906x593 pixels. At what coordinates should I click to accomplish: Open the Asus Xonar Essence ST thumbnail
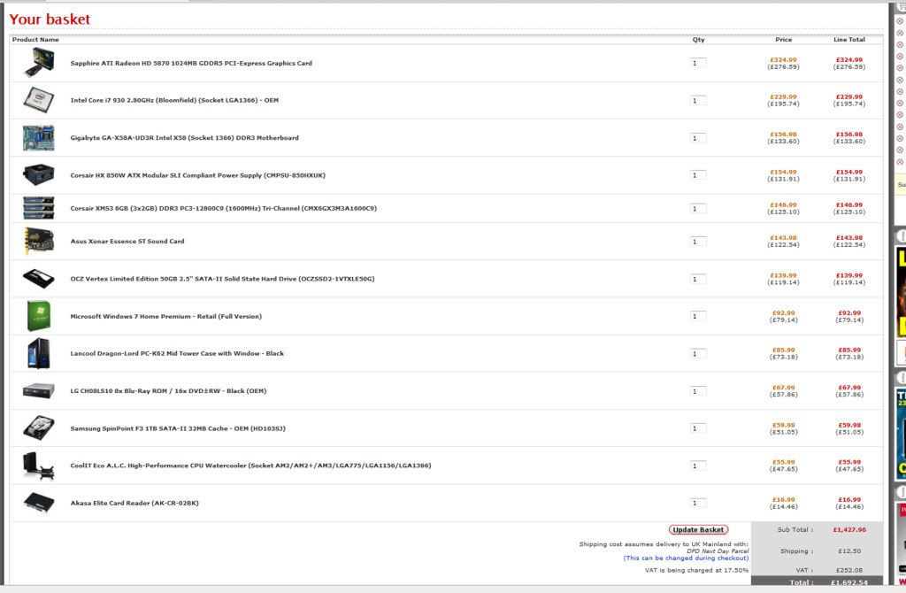(x=39, y=241)
